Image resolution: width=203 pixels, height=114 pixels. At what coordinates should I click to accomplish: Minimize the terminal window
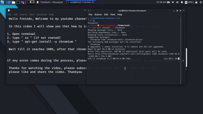click(174, 11)
